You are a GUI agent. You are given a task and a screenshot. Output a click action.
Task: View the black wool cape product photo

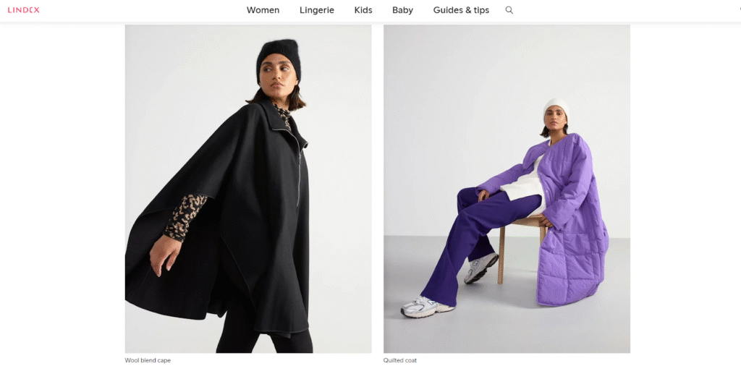pos(248,189)
